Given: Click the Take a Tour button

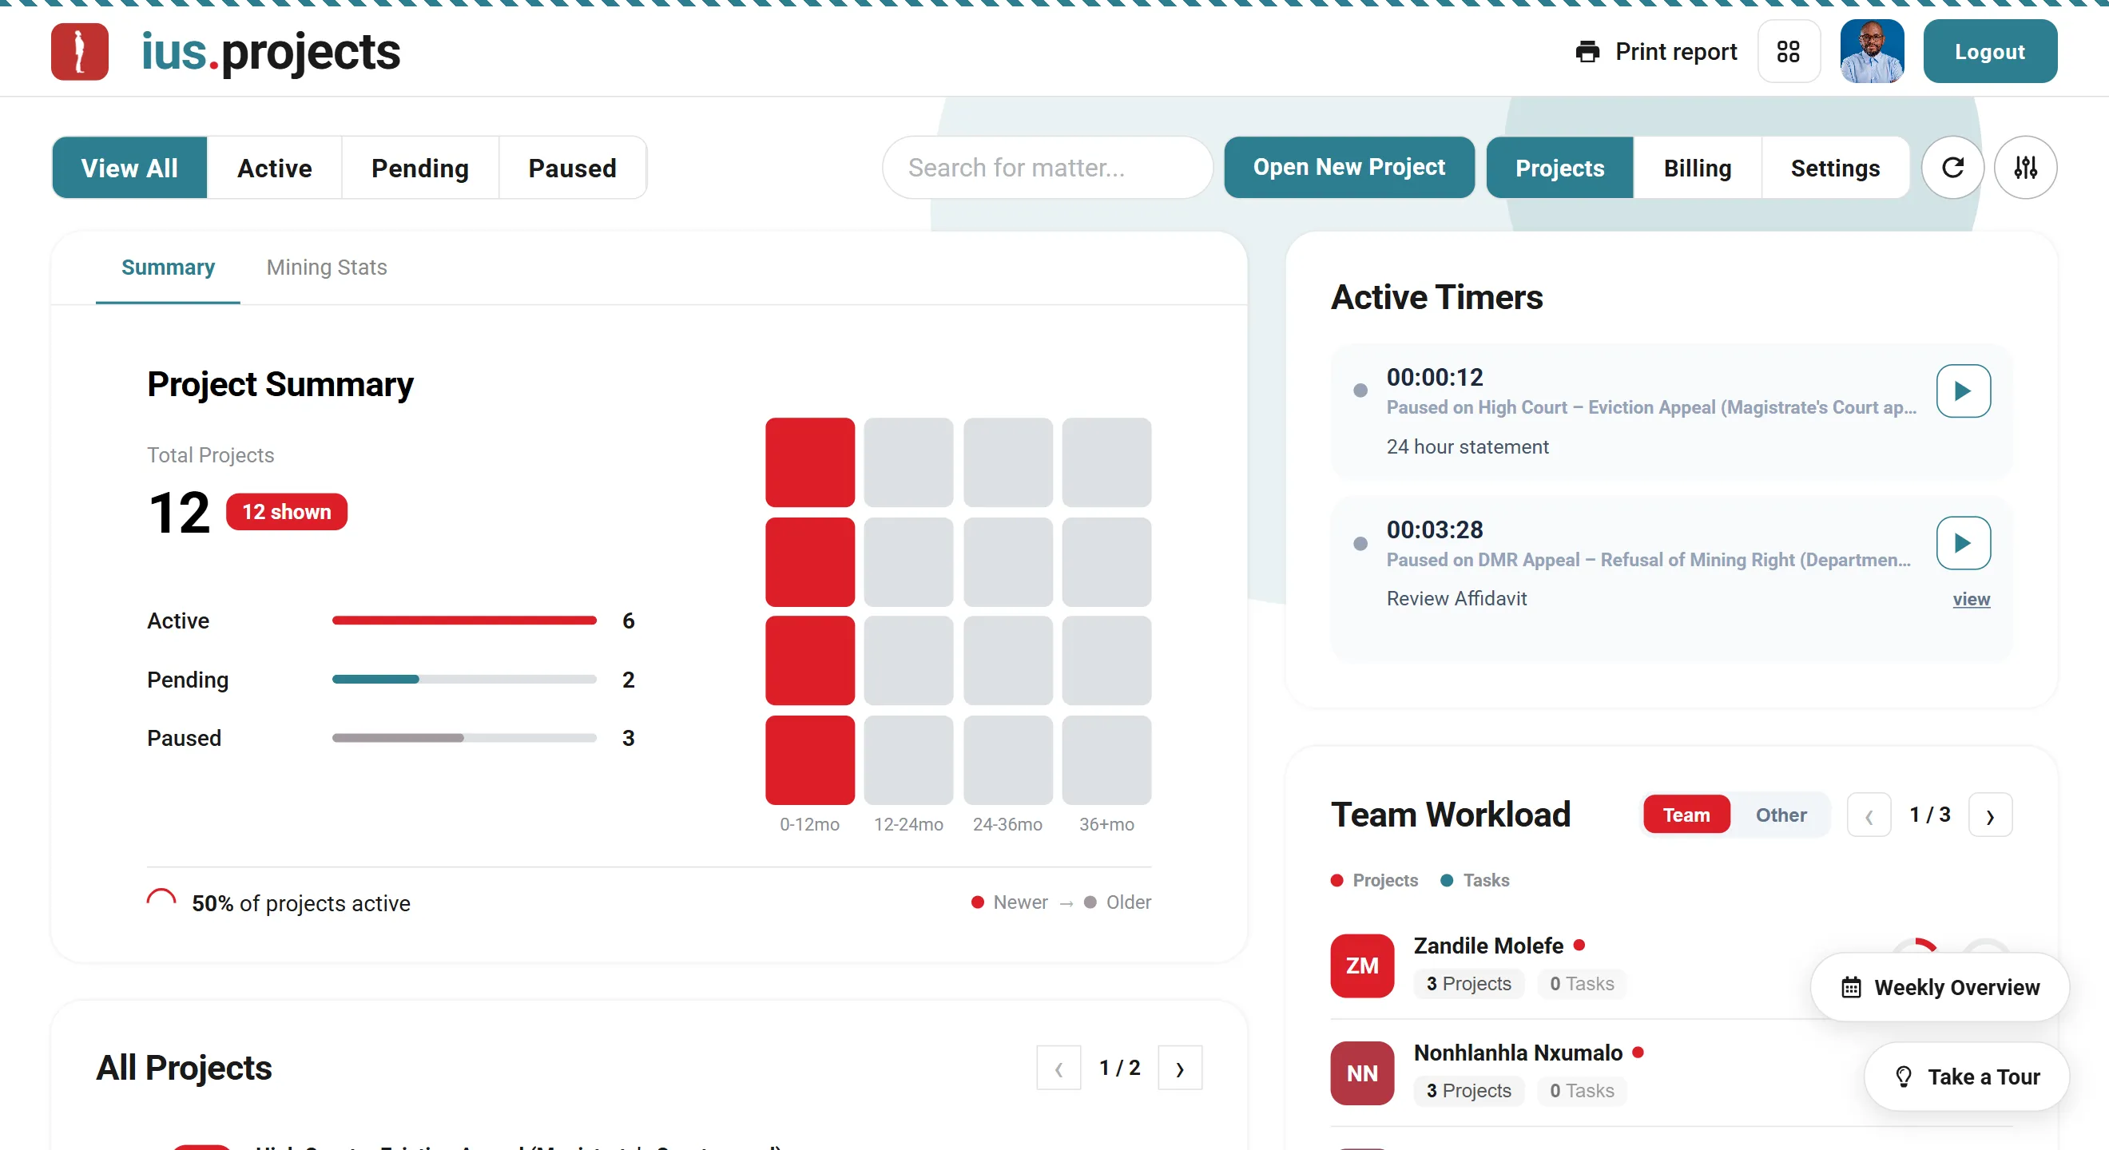Looking at the screenshot, I should [x=1966, y=1077].
